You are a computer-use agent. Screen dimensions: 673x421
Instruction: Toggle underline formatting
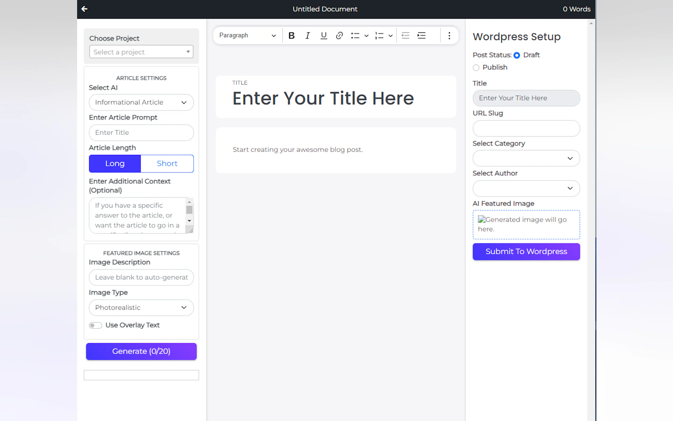point(323,36)
